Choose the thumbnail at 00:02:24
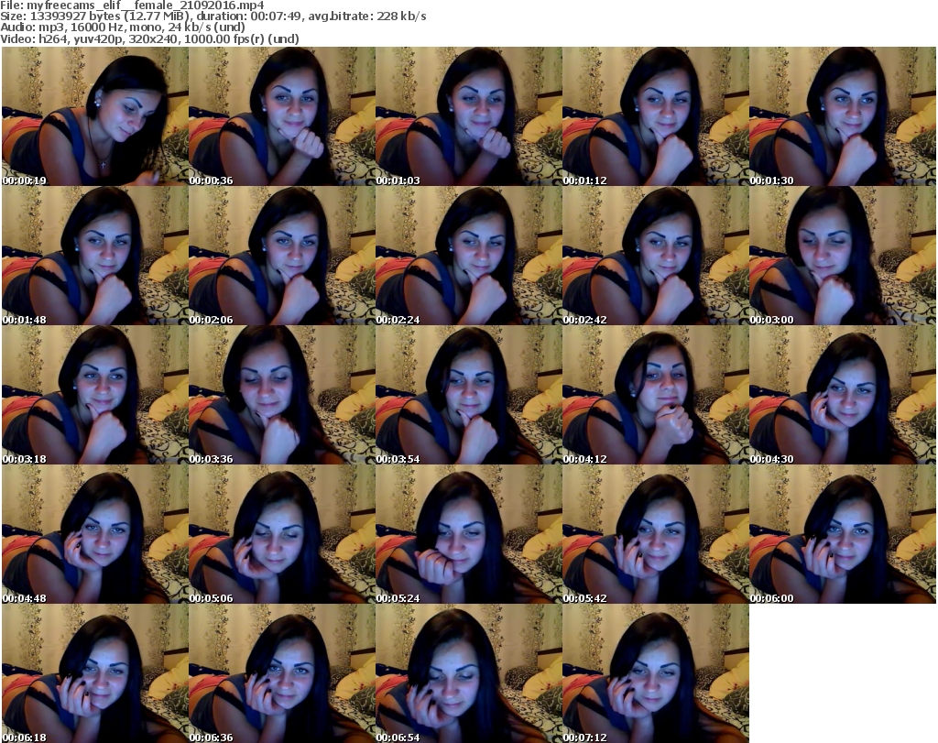Viewport: 938px width, 743px height. point(468,256)
